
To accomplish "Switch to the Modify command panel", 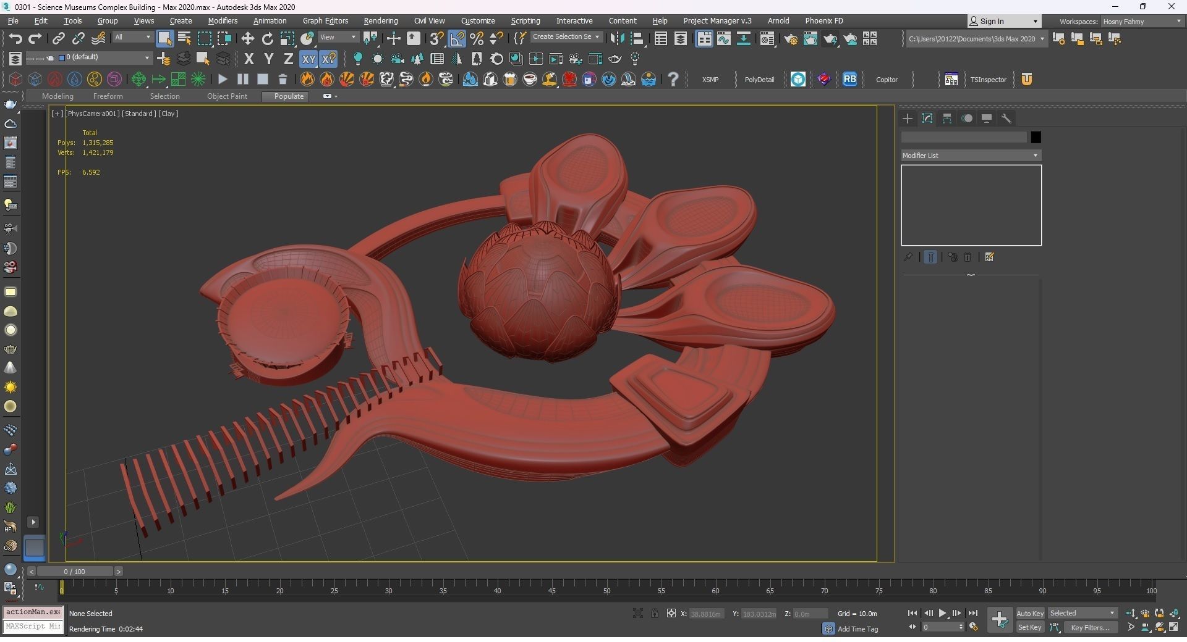I will point(927,119).
